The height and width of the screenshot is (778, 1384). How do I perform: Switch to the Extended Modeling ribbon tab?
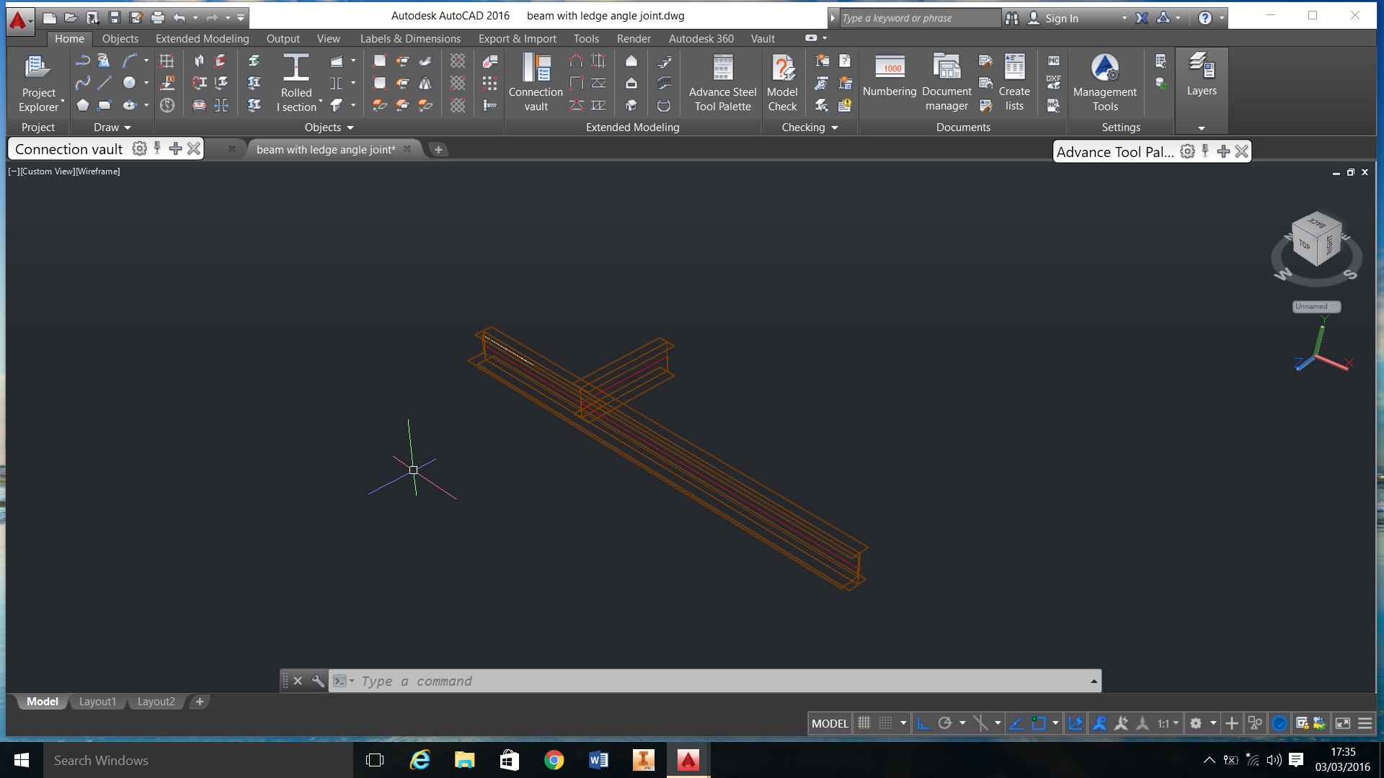[x=201, y=38]
